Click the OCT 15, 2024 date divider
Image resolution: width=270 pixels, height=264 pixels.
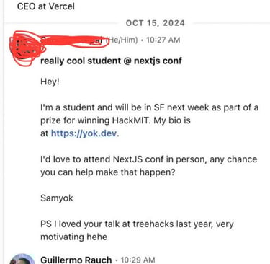click(x=156, y=23)
